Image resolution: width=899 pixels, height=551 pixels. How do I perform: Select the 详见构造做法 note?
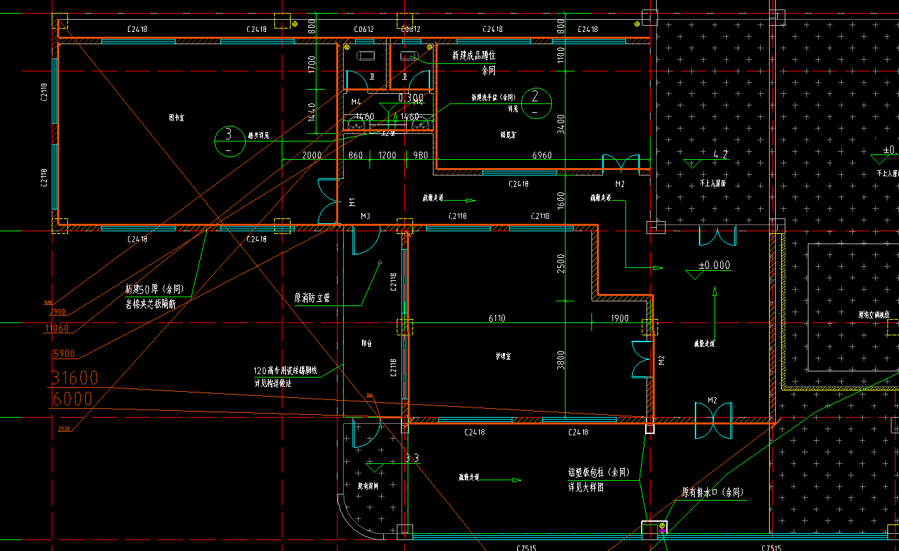click(x=272, y=383)
